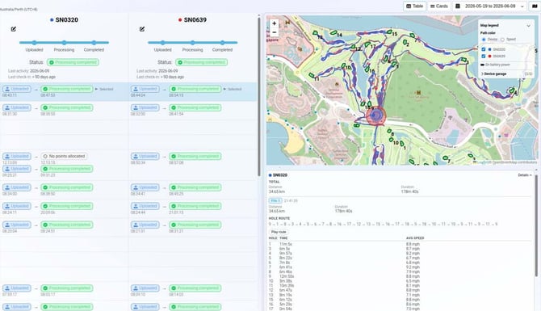Switch to Table view

415,6
